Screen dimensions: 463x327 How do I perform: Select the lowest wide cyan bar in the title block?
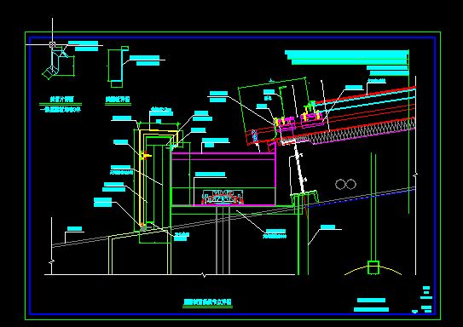[x=371, y=310]
